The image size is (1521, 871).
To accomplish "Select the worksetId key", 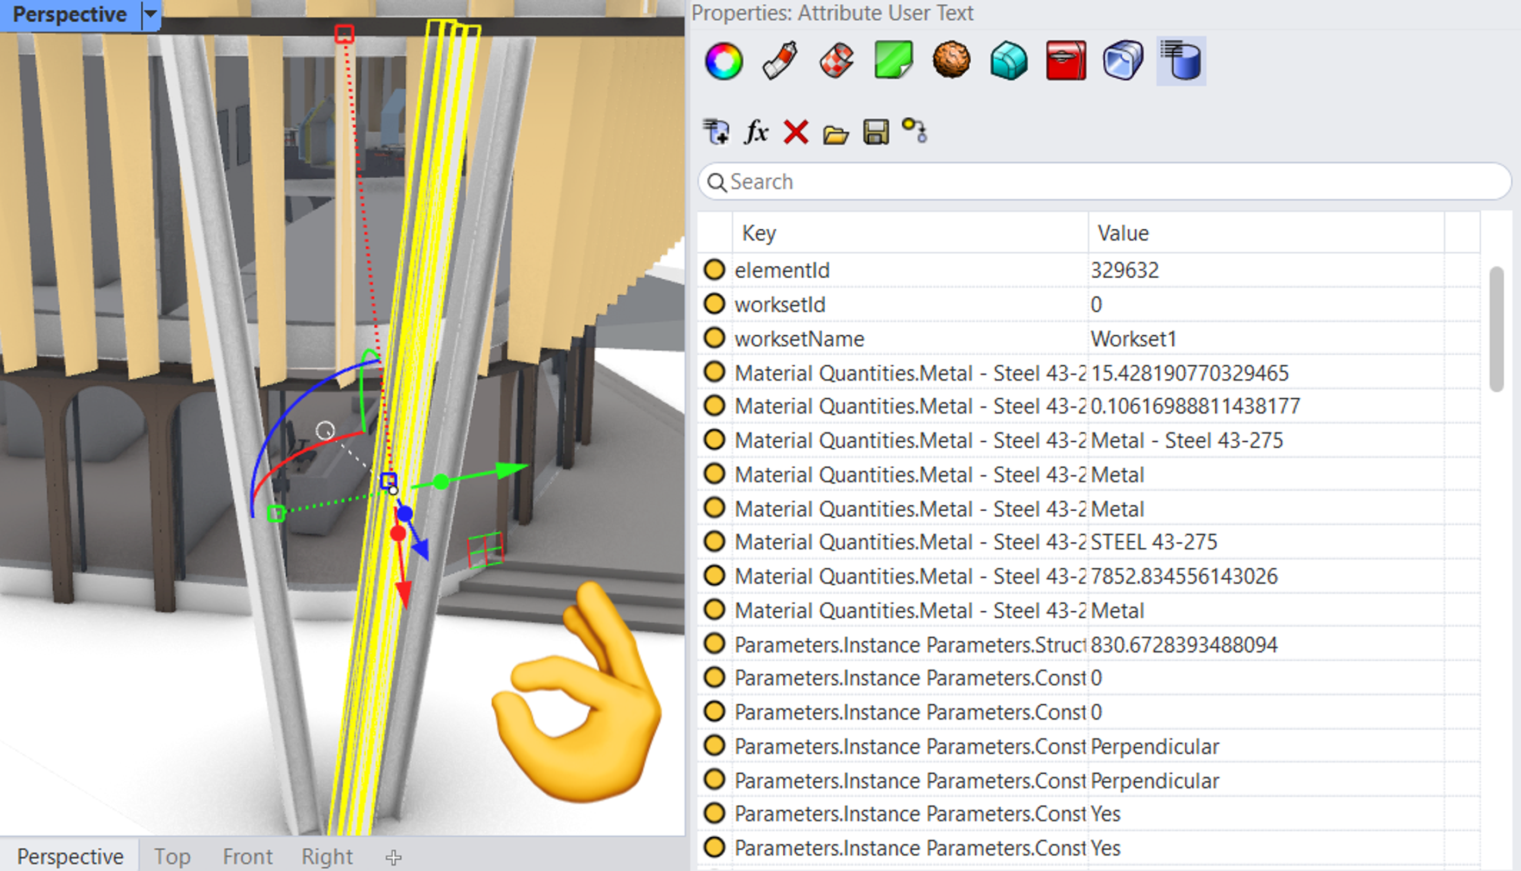I will pyautogui.click(x=780, y=304).
